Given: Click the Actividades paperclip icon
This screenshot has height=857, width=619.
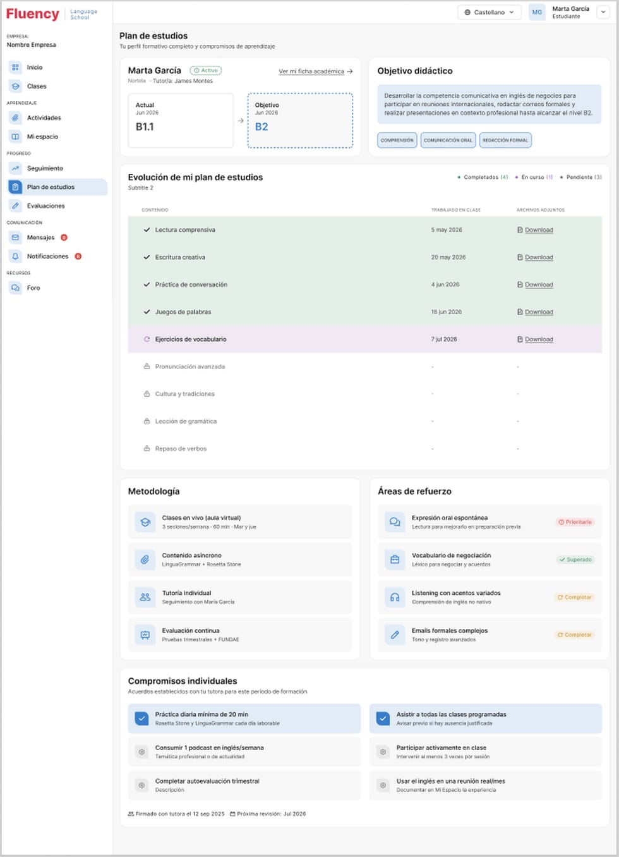Looking at the screenshot, I should (x=16, y=118).
